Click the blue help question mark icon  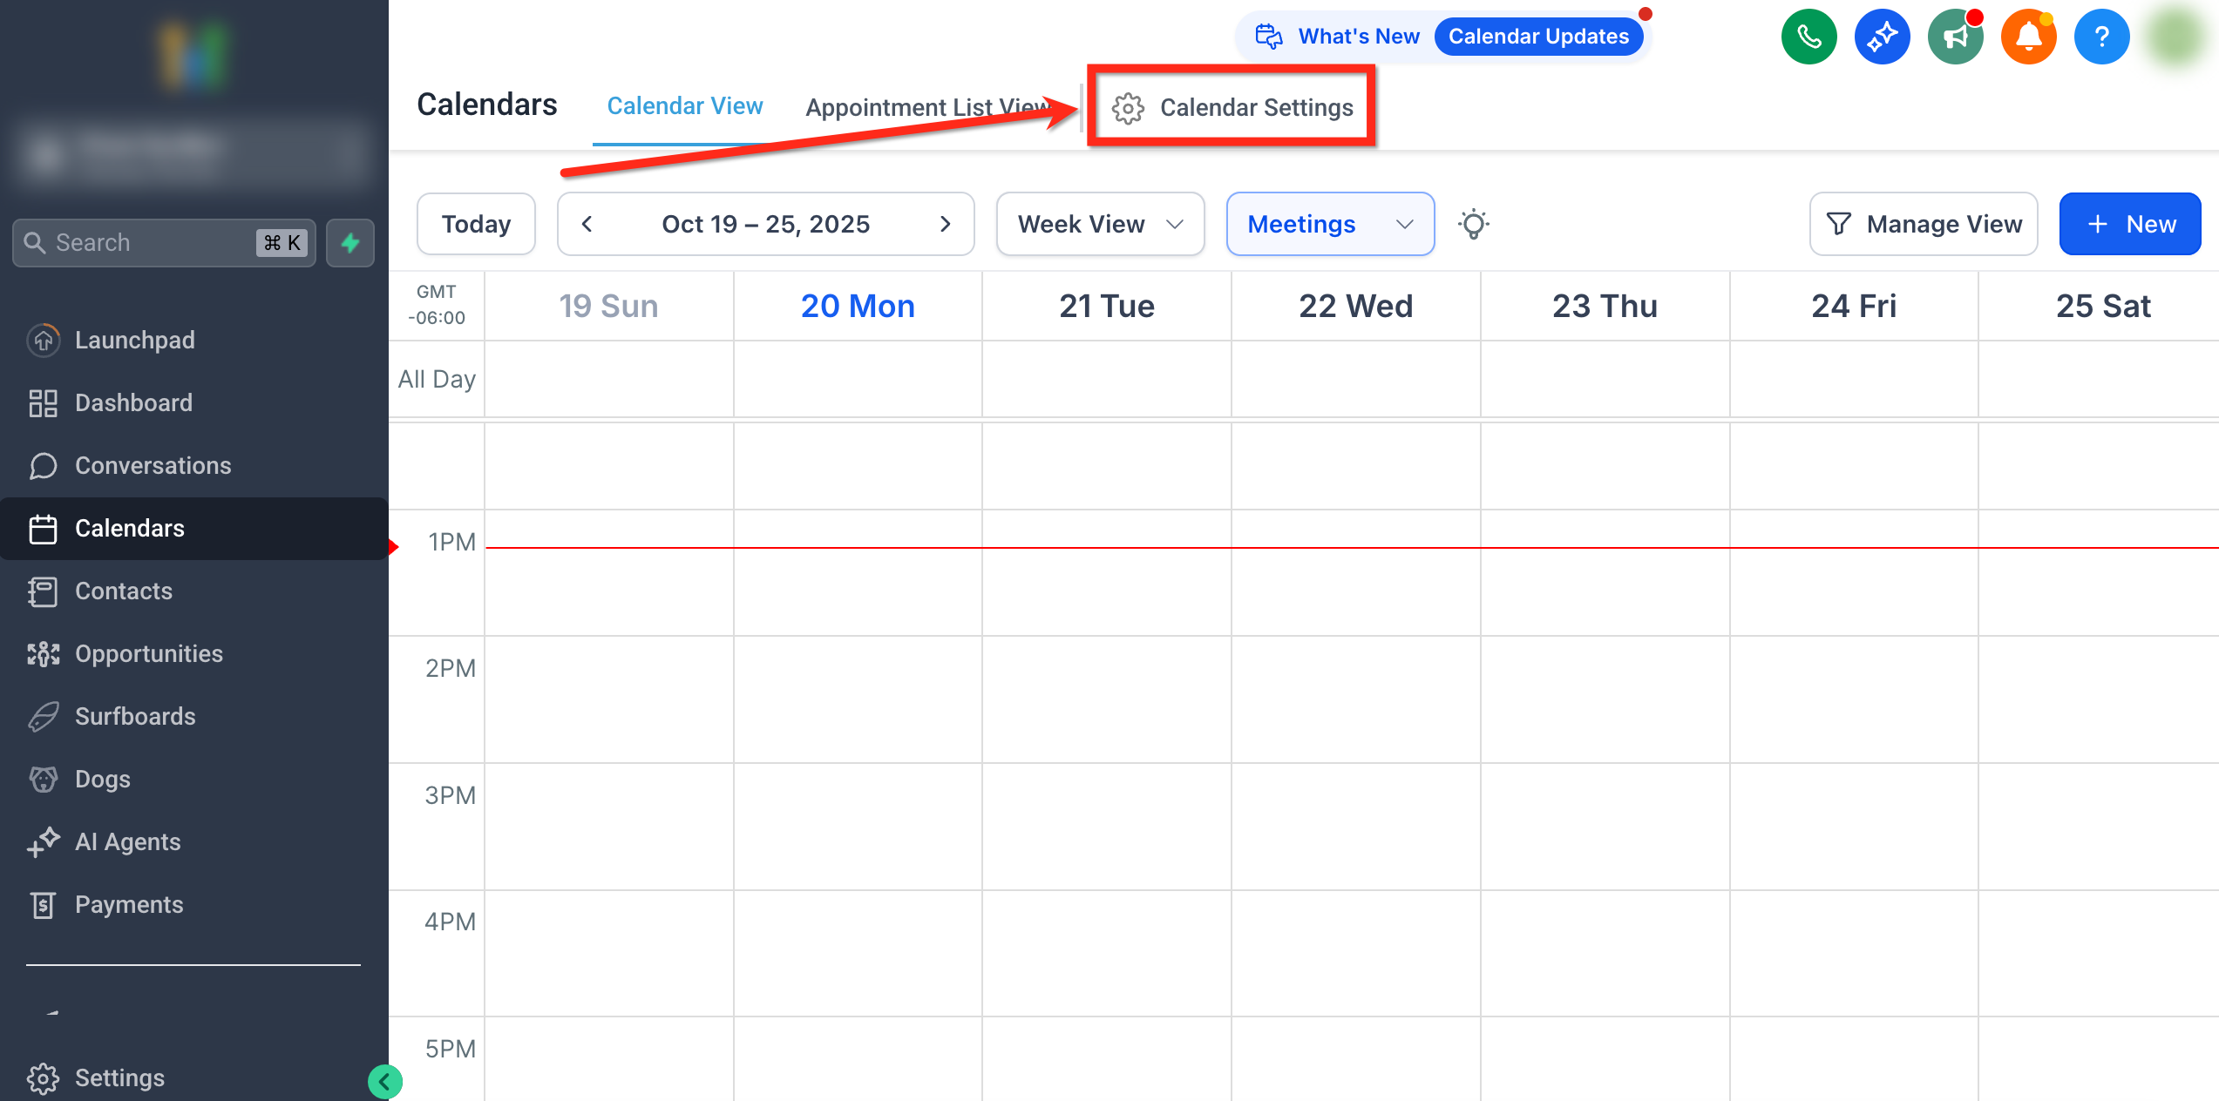pyautogui.click(x=2101, y=37)
